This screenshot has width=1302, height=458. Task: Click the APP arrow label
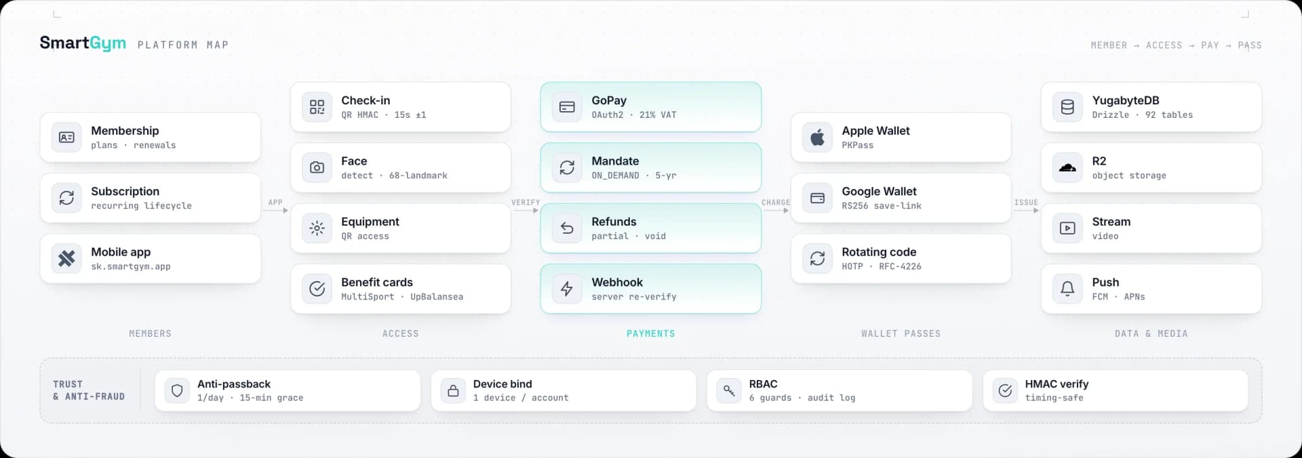(x=275, y=203)
